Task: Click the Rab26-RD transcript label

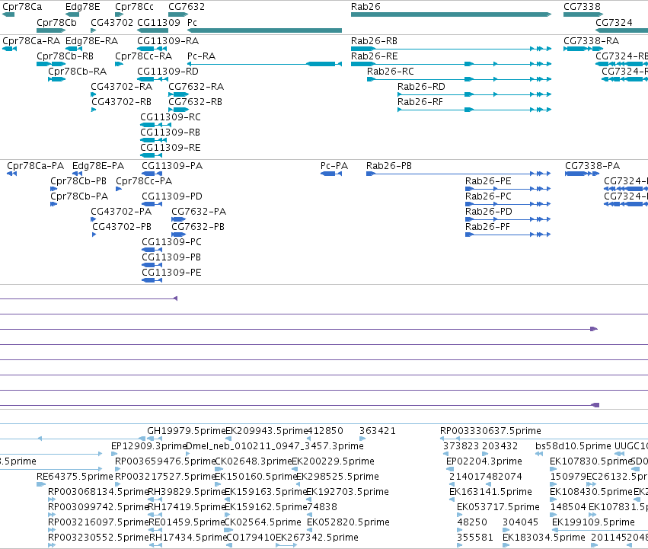Action: [x=421, y=87]
